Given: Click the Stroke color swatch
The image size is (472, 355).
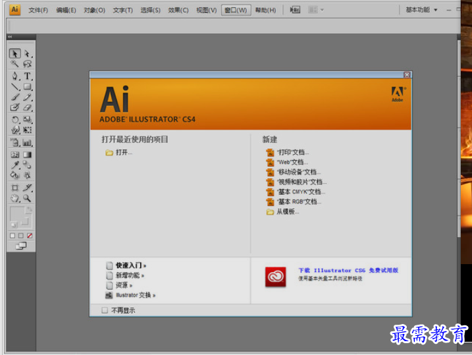Looking at the screenshot, I should pyautogui.click(x=24, y=221).
